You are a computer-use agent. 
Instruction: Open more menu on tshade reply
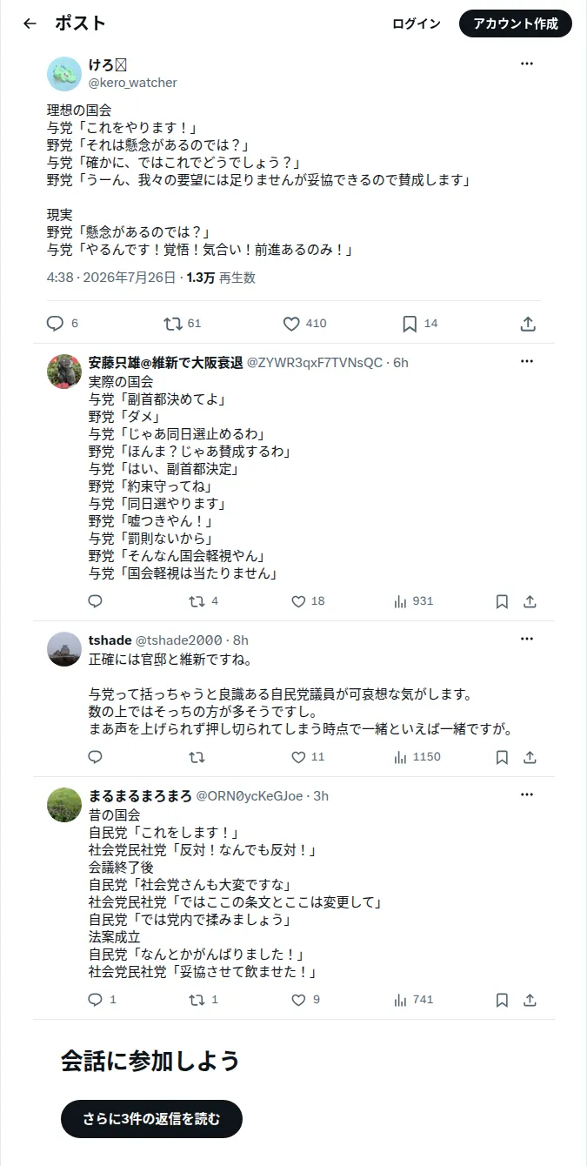tap(527, 639)
